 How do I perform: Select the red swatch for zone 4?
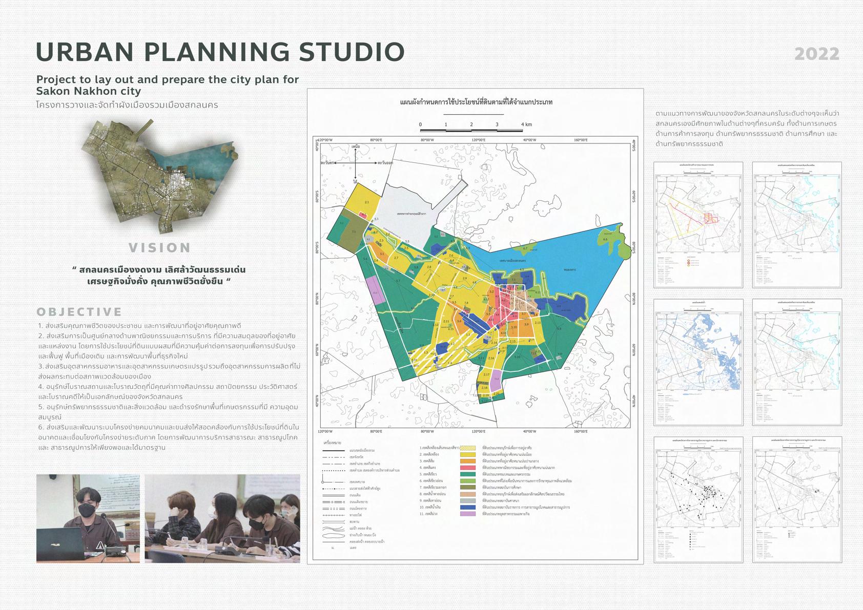pyautogui.click(x=468, y=468)
